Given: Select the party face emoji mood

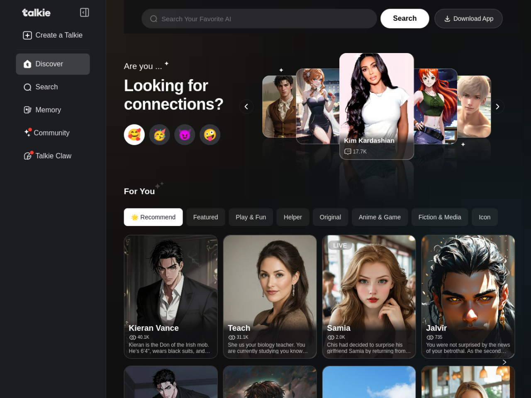Looking at the screenshot, I should (160, 135).
